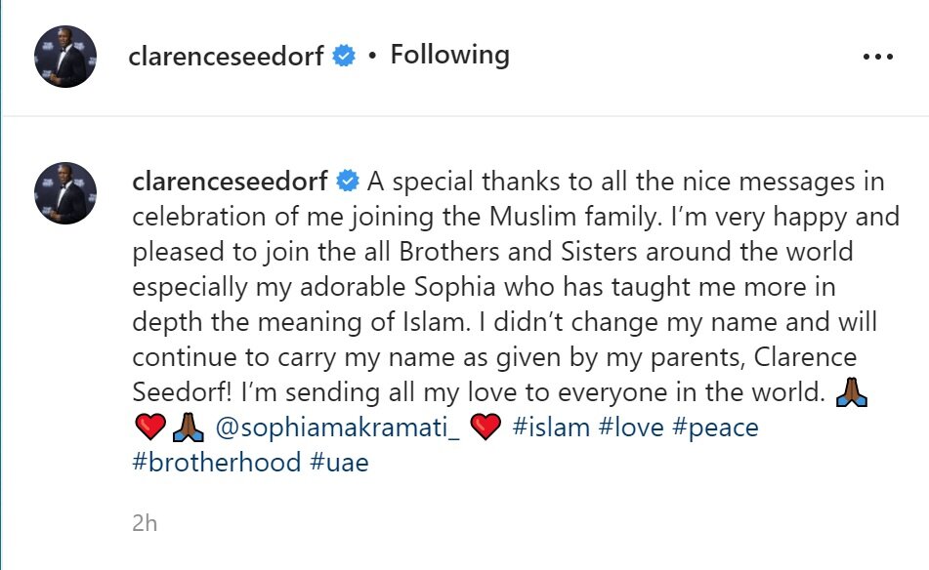Open the #brotherhood hashtag
The image size is (929, 570).
(x=216, y=462)
